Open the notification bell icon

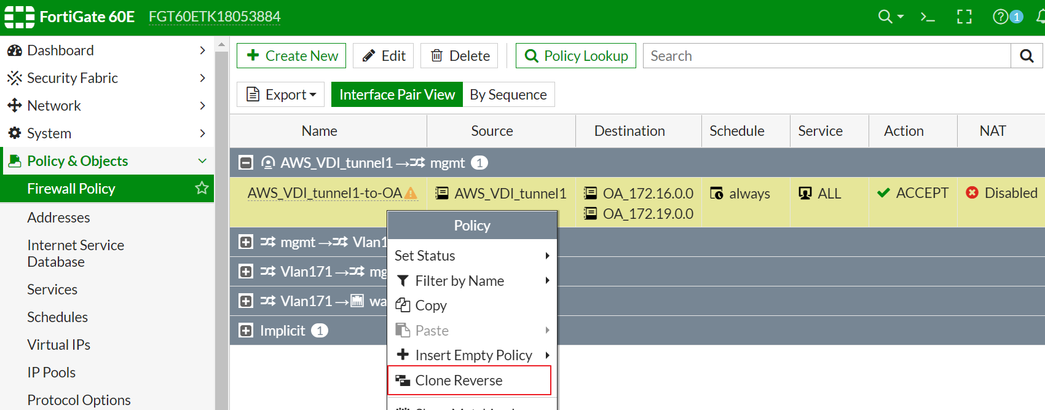[x=1040, y=17]
